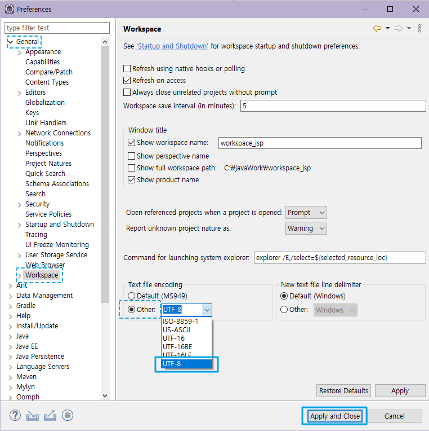
Task: Click the type filter text field
Action: point(57,28)
